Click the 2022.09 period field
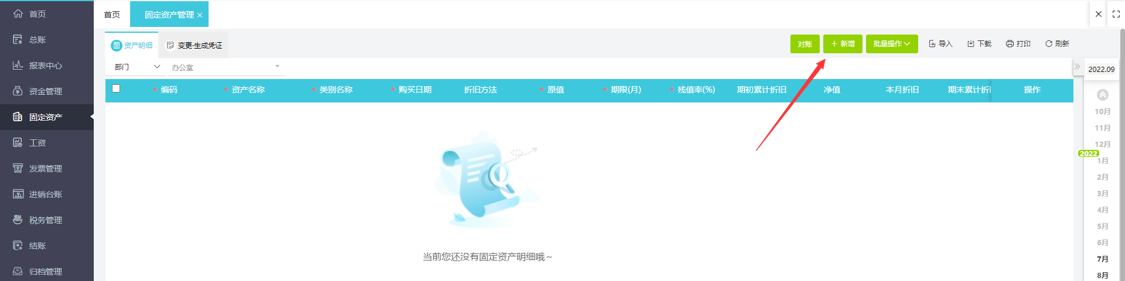 coord(1102,69)
